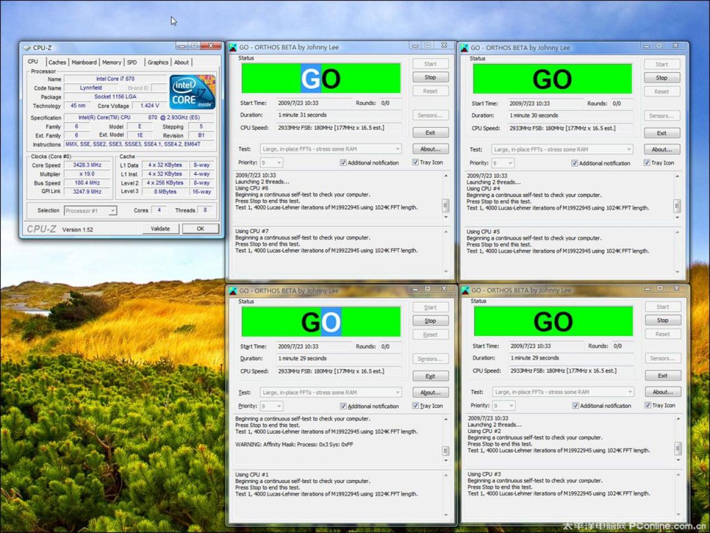The image size is (710, 533).
Task: Stop the ORTHOS test using CPU #6
Action: tap(430, 77)
